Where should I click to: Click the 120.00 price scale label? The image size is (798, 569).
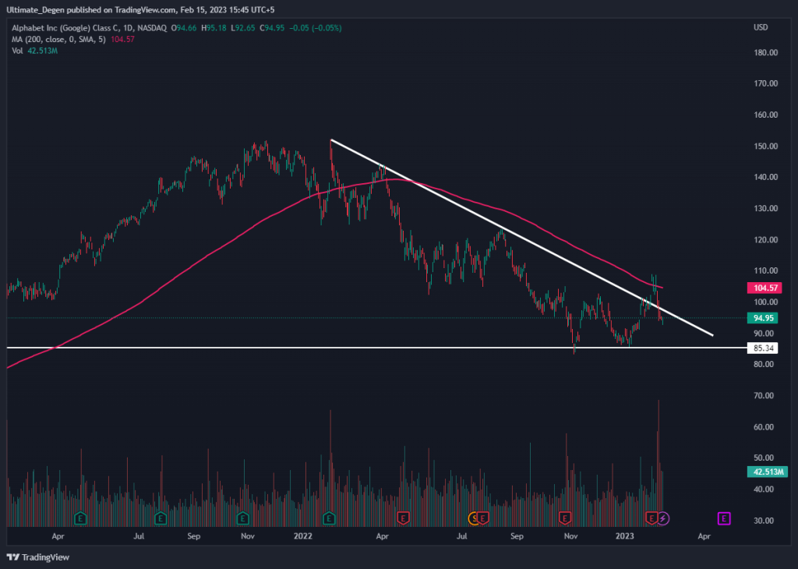[x=766, y=240]
